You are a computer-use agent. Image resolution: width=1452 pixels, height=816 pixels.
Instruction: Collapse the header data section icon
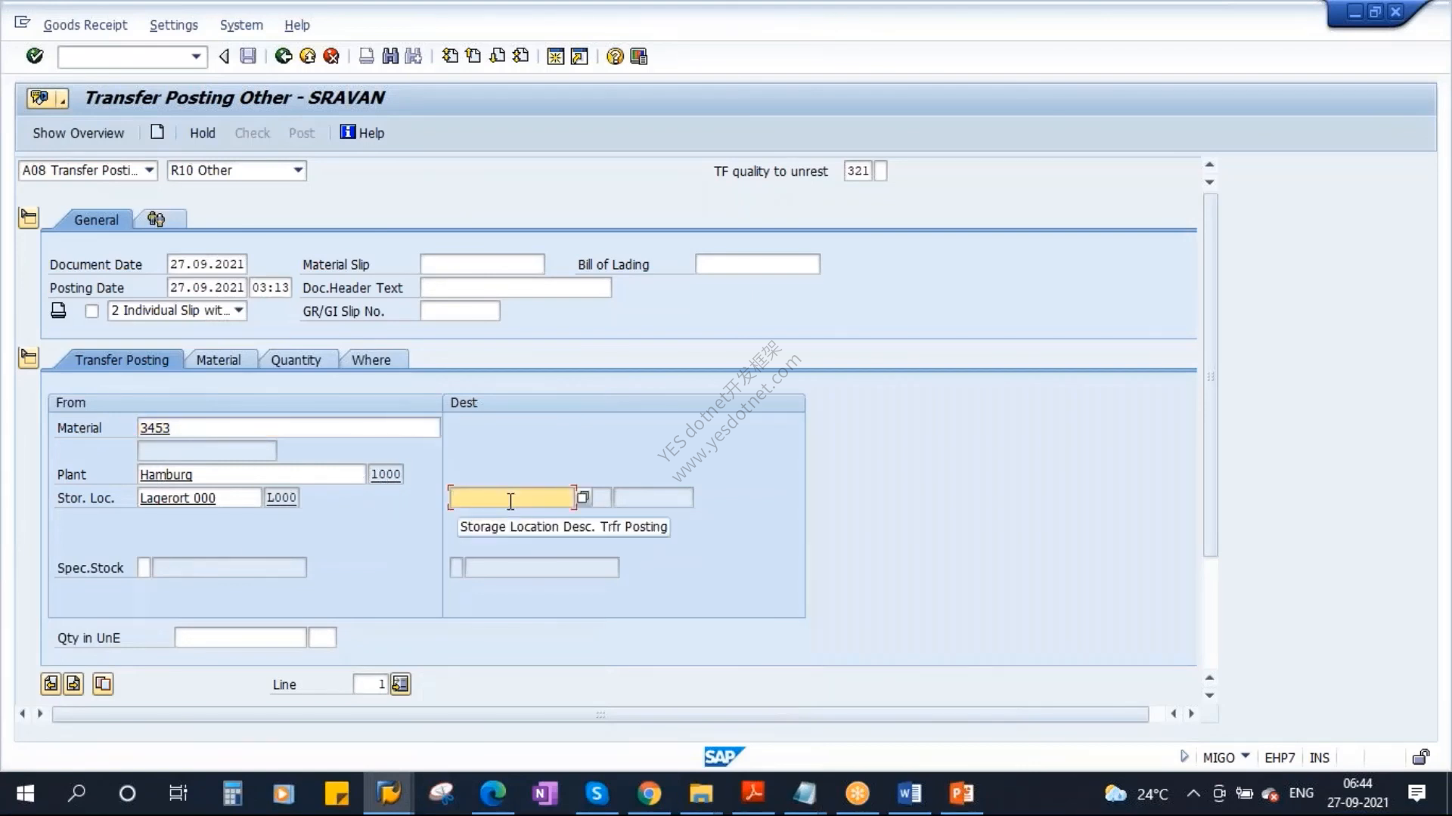click(x=29, y=218)
